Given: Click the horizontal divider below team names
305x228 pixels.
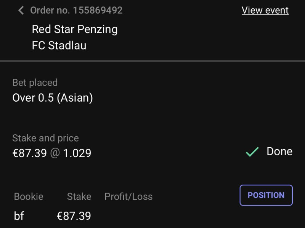Looking at the screenshot, I should point(152,61).
